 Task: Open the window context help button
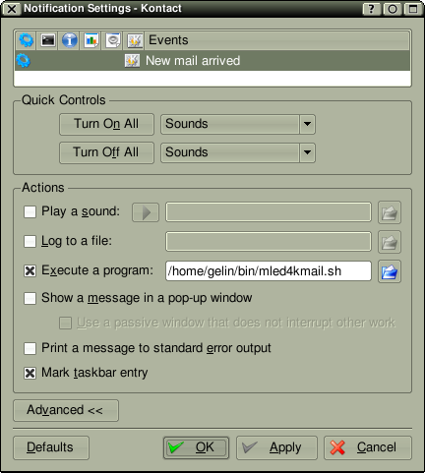pyautogui.click(x=371, y=9)
